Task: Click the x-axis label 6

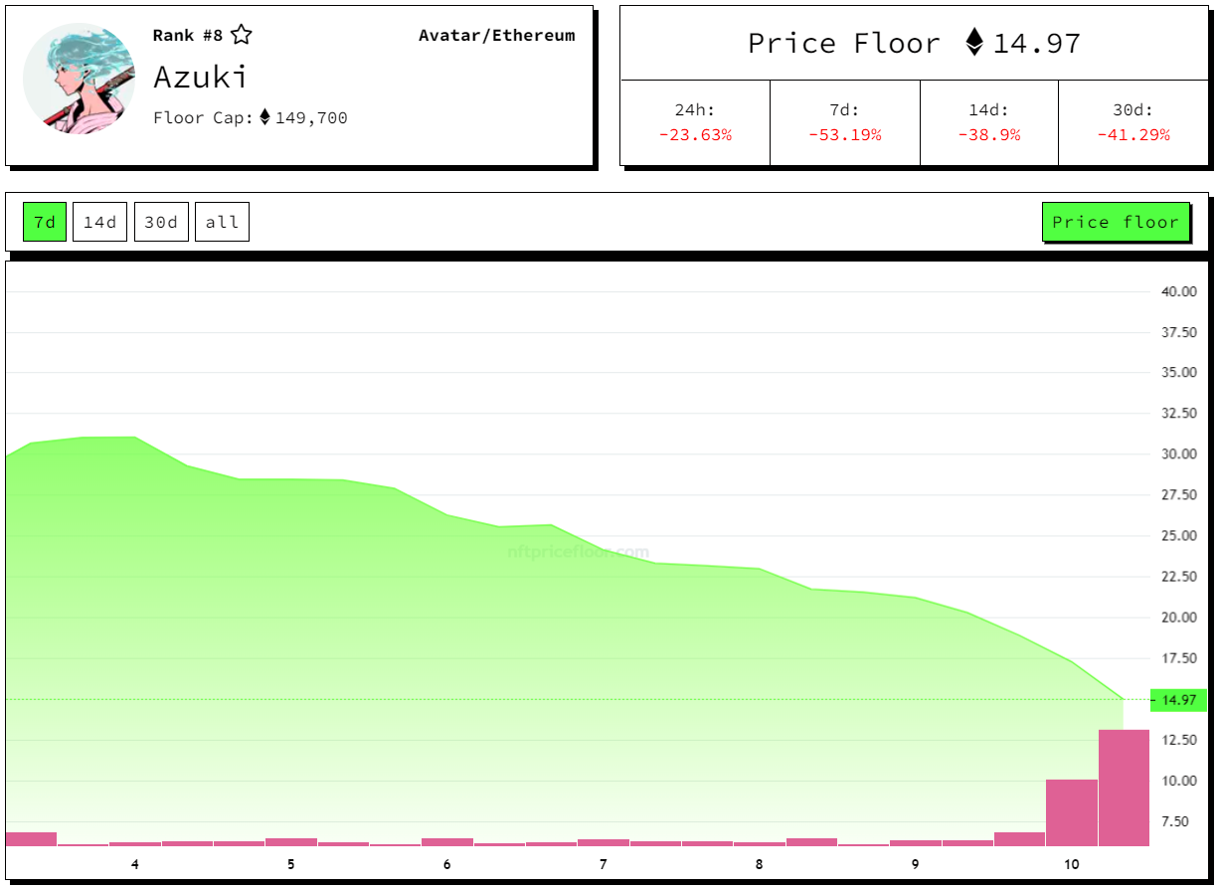Action: [447, 864]
